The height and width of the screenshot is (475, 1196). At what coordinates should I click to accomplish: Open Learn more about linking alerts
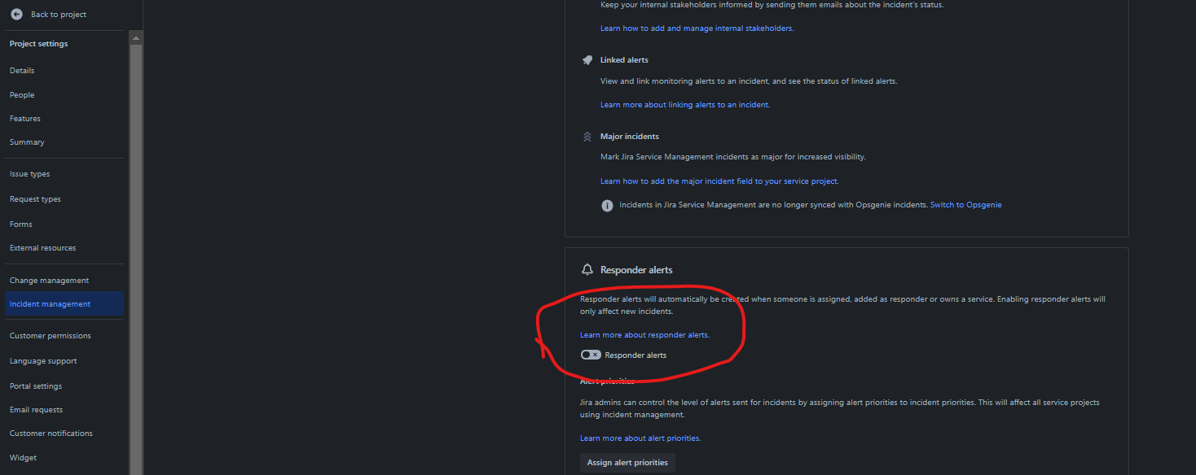coord(684,104)
